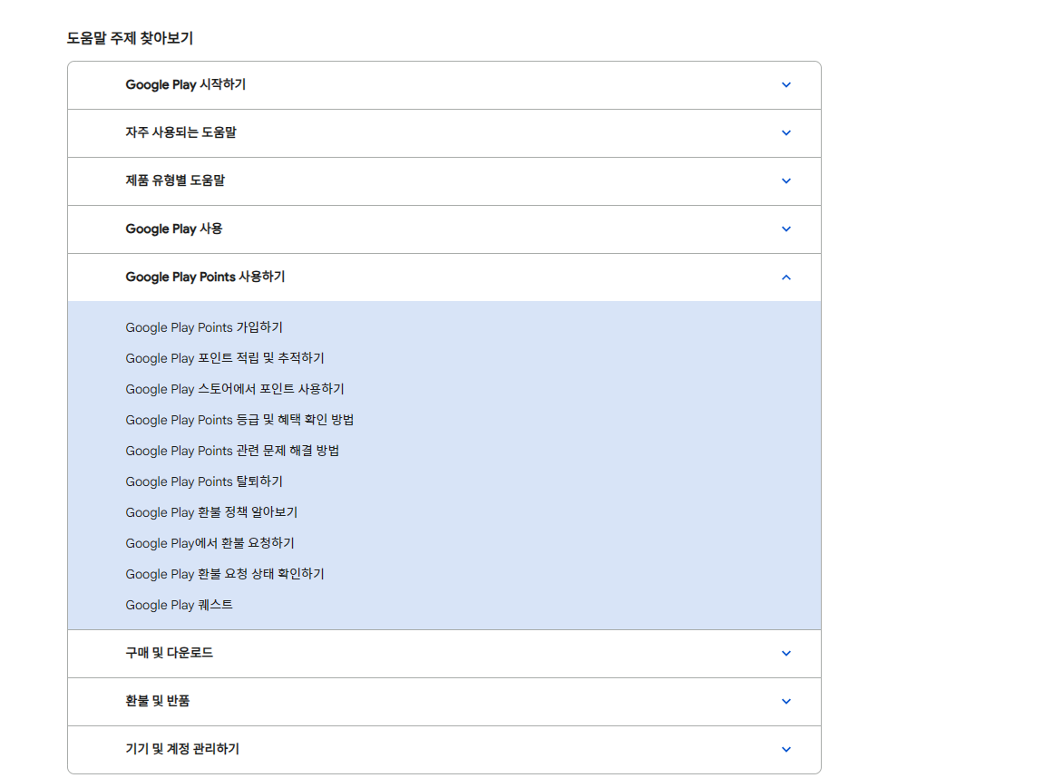
Task: Open Google Play Points 등급 및 혜택 확인 방법
Action: tap(239, 420)
